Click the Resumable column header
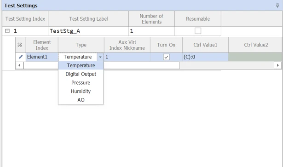Screen dimensions: 283x167 pos(198,19)
